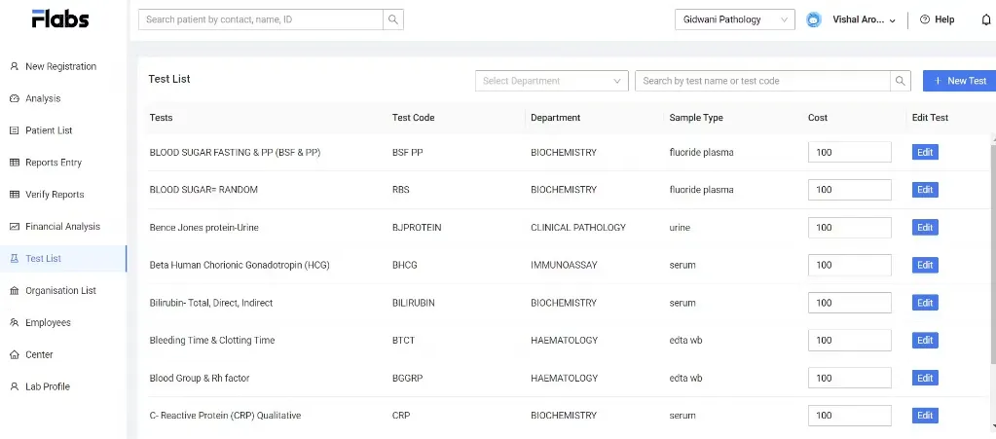Viewport: 996px width, 439px height.
Task: Edit the Beta Human Chorionic Gonadotropin test
Action: 925,265
